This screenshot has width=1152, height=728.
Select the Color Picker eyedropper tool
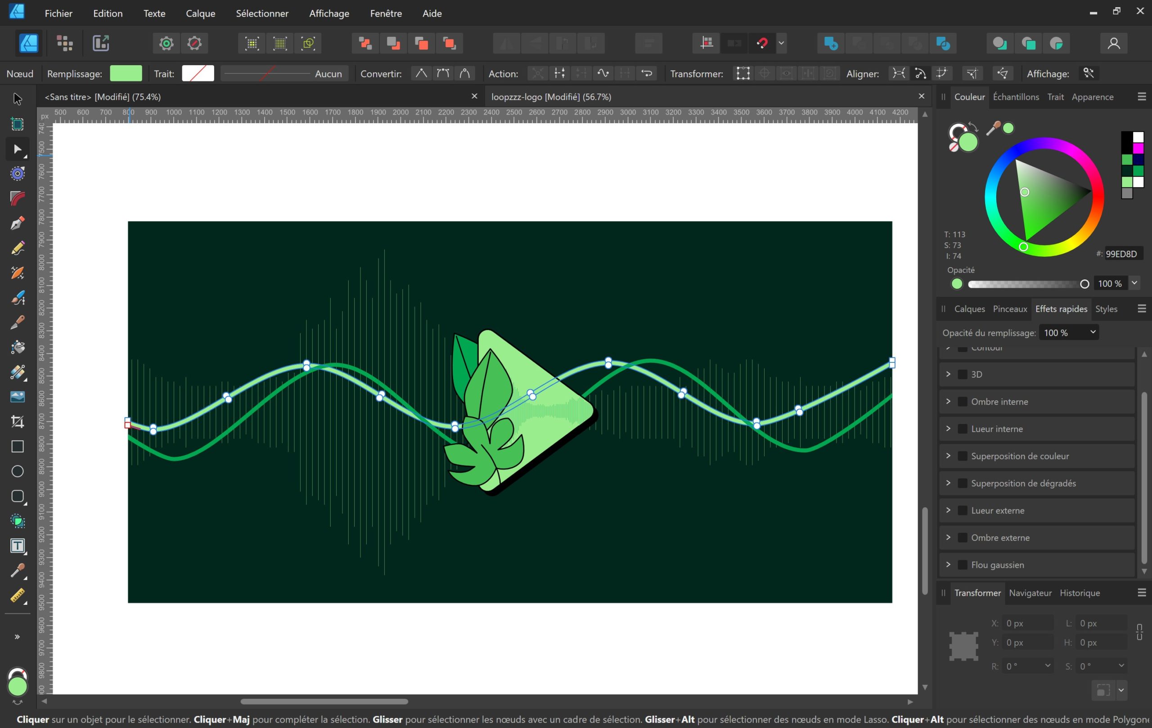[17, 571]
